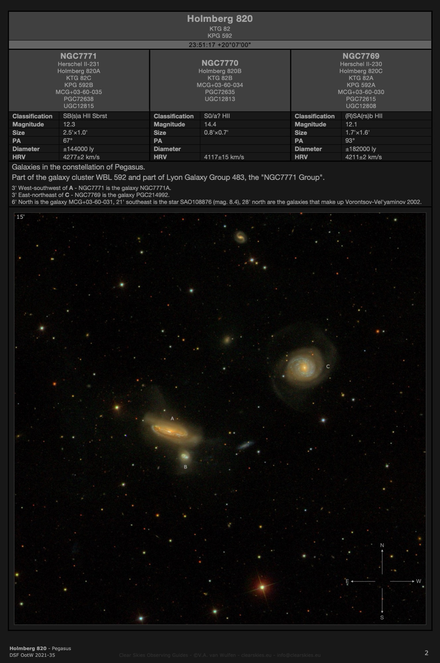The height and width of the screenshot is (663, 440).
Task: Select 'PGC72638' catalog entry
Action: pos(79,99)
